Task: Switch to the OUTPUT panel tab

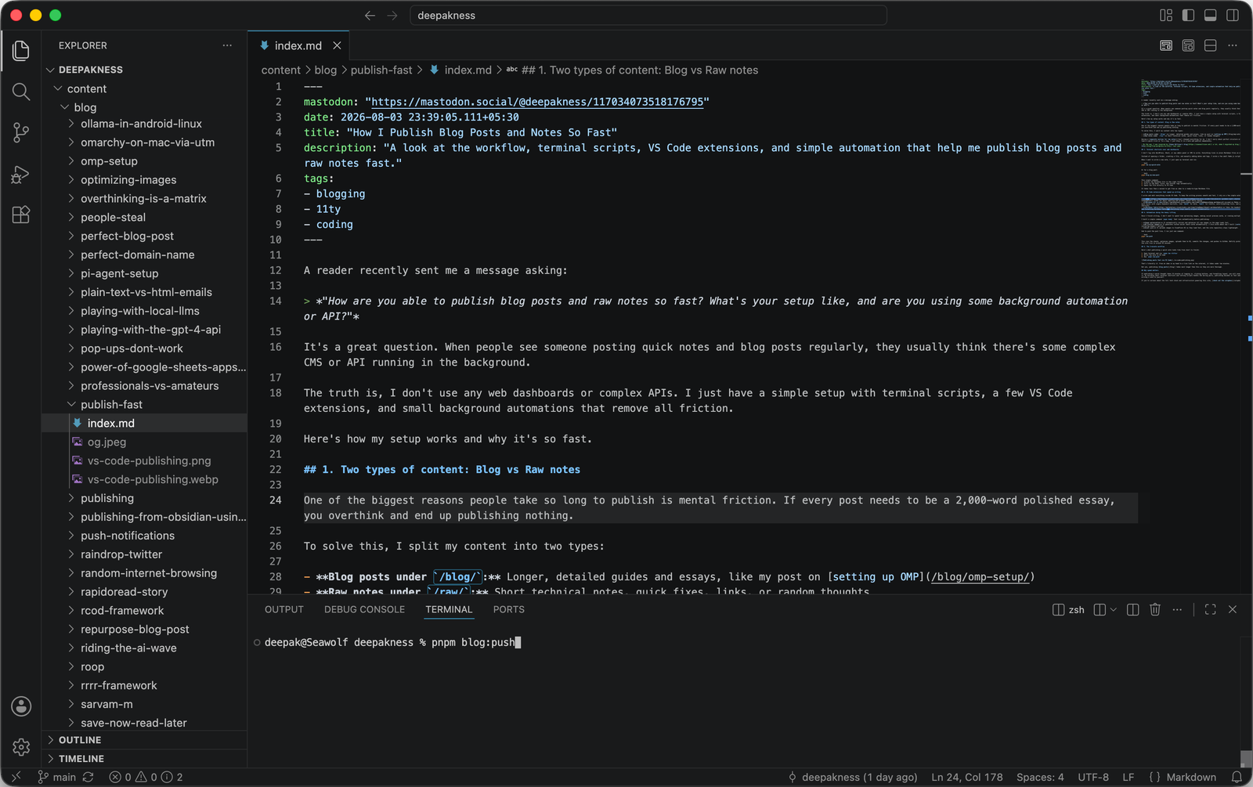Action: point(283,609)
